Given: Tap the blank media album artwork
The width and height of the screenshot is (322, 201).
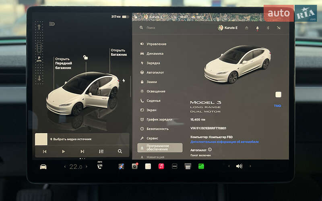Looking at the screenshot, I should pyautogui.click(x=41, y=139).
